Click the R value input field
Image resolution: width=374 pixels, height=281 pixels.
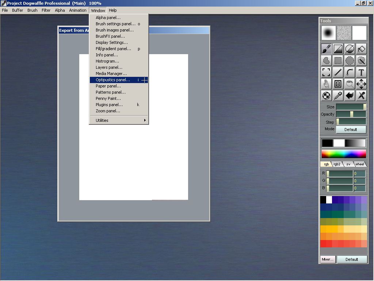(x=359, y=173)
